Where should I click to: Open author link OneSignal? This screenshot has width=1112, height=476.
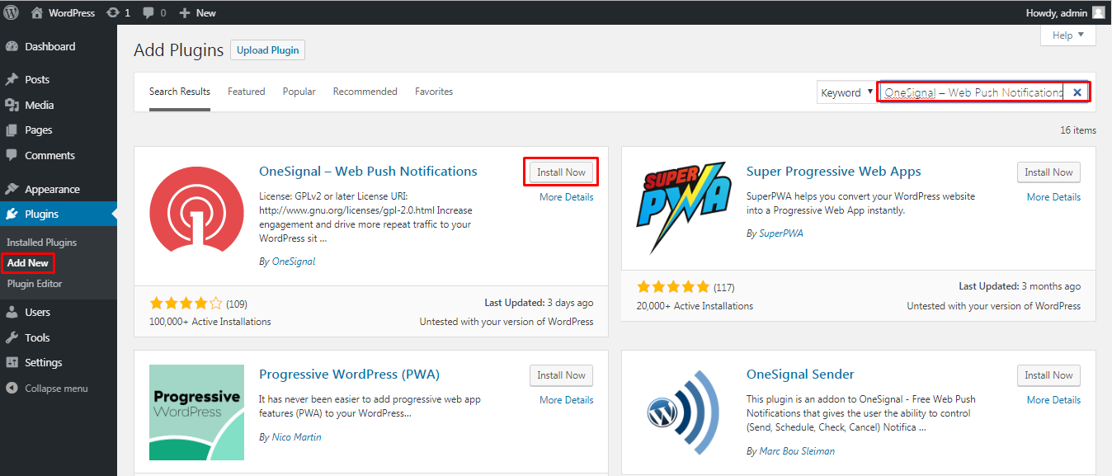click(294, 262)
